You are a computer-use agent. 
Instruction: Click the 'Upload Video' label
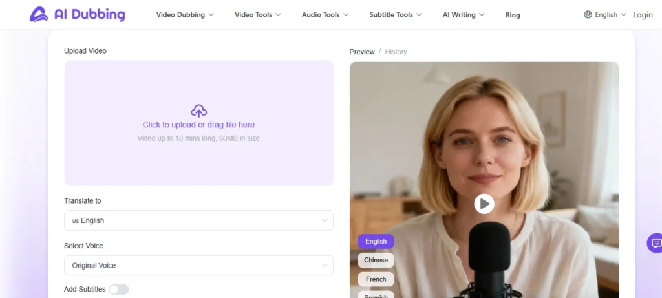85,51
